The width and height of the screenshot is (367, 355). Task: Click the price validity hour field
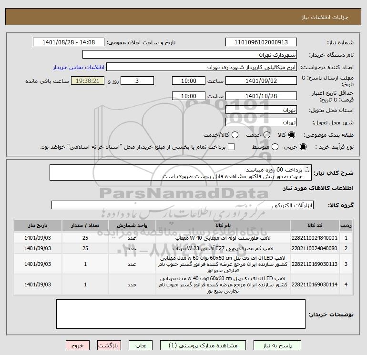189,96
